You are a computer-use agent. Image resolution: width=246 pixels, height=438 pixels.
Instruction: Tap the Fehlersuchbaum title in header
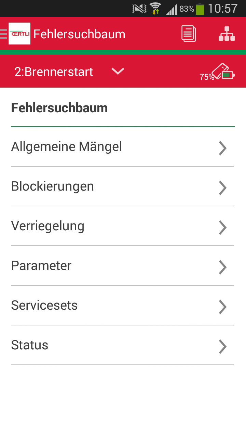(79, 34)
